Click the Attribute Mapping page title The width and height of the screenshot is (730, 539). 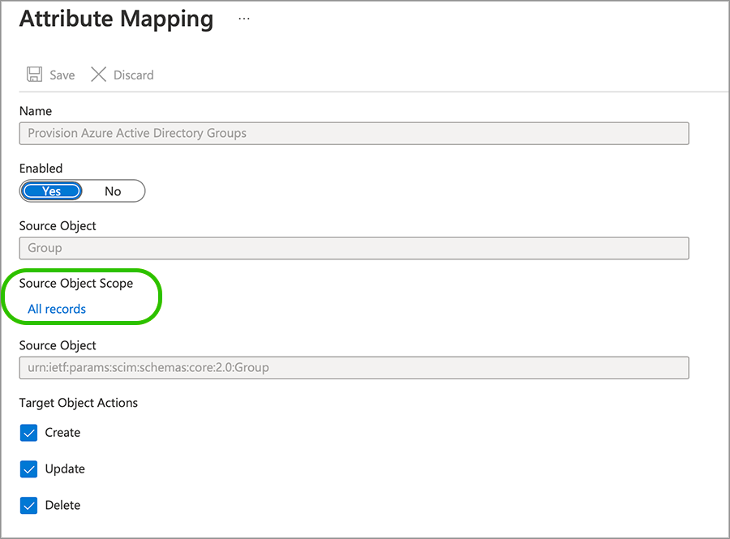pyautogui.click(x=116, y=19)
